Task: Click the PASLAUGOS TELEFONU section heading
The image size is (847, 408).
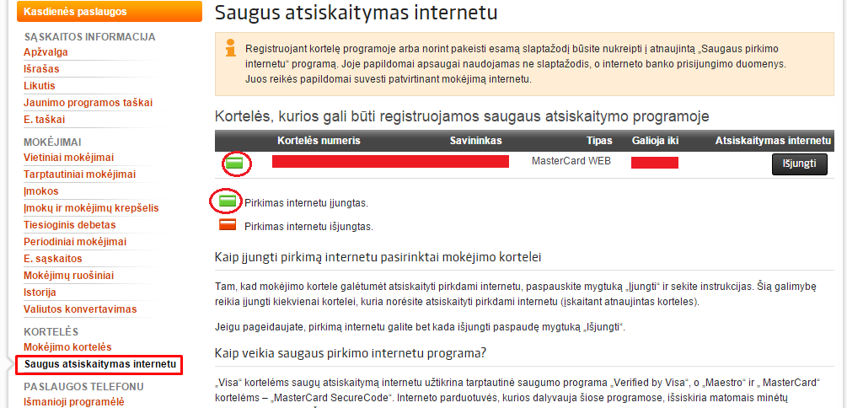Action: click(x=83, y=386)
